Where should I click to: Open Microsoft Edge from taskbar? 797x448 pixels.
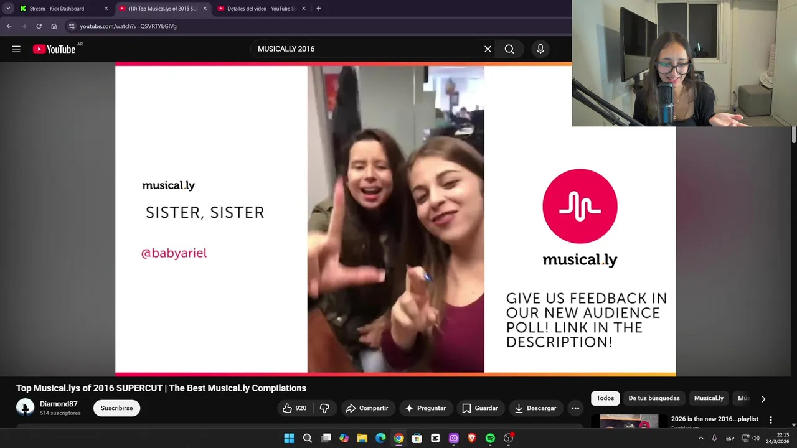(x=380, y=438)
